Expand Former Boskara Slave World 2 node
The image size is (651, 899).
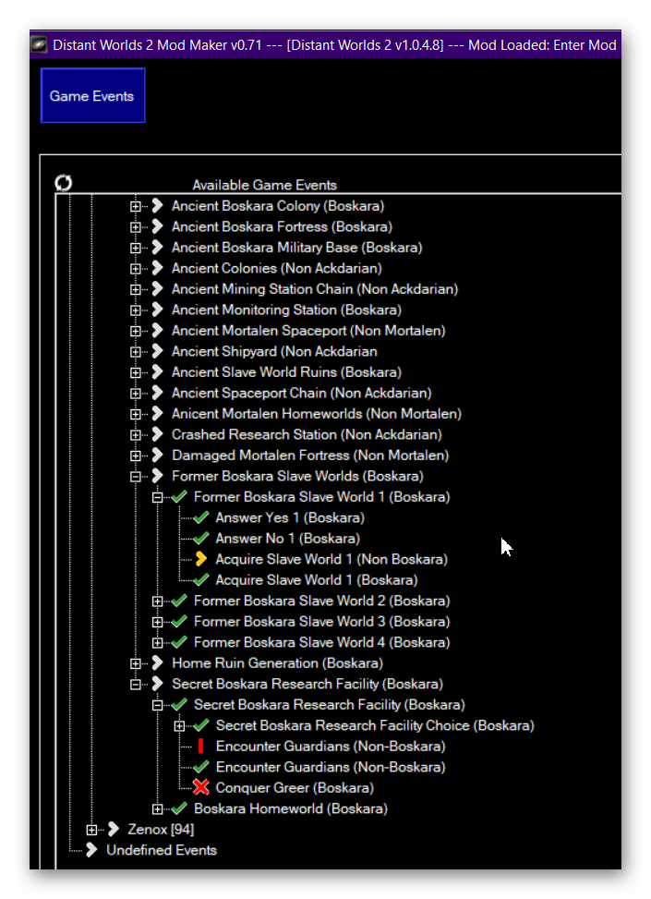coord(157,601)
